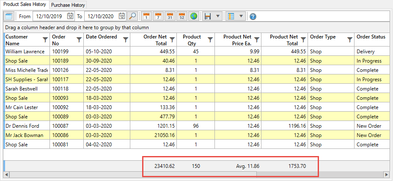Filter the Customer Name column
Screen dimensions: 393x181
tap(46, 40)
